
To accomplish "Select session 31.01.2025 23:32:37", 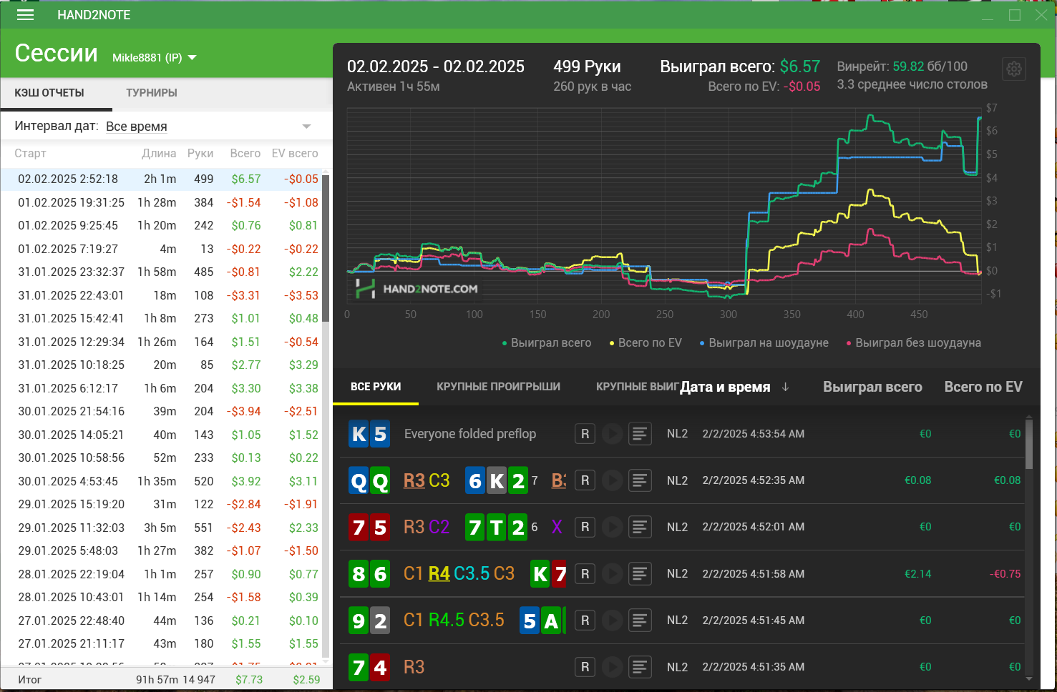I will 161,272.
